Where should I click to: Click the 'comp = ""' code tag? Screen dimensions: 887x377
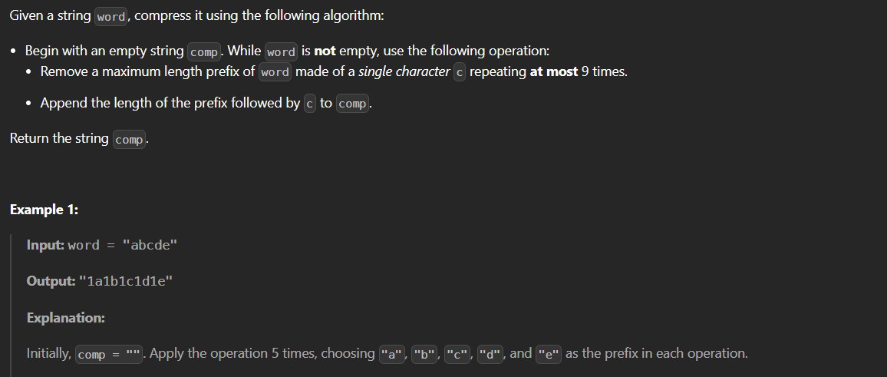[110, 354]
